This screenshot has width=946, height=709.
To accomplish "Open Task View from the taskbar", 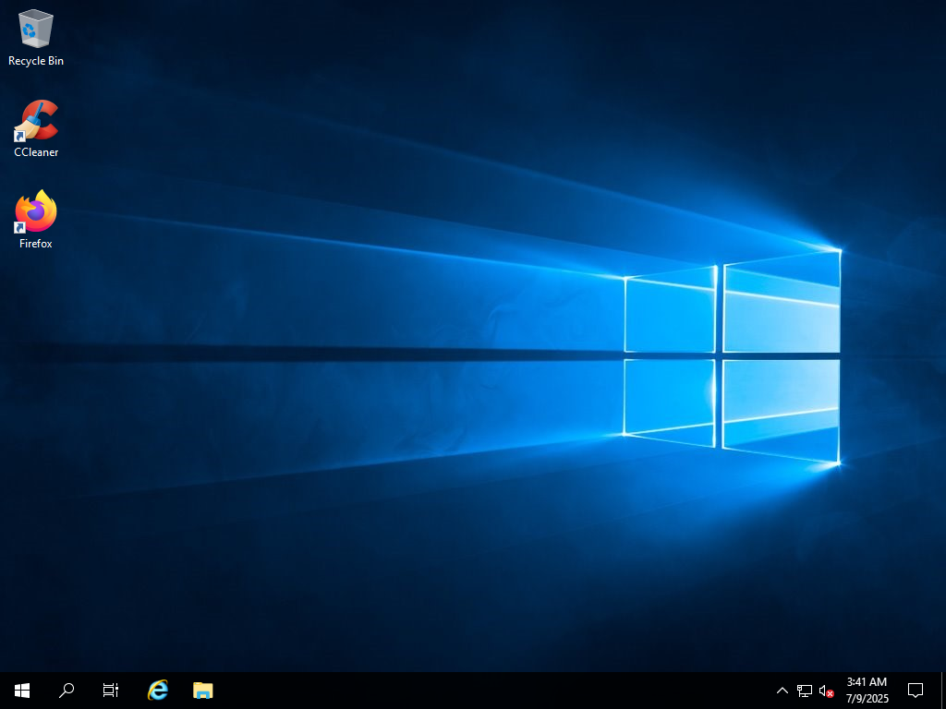I will point(111,691).
